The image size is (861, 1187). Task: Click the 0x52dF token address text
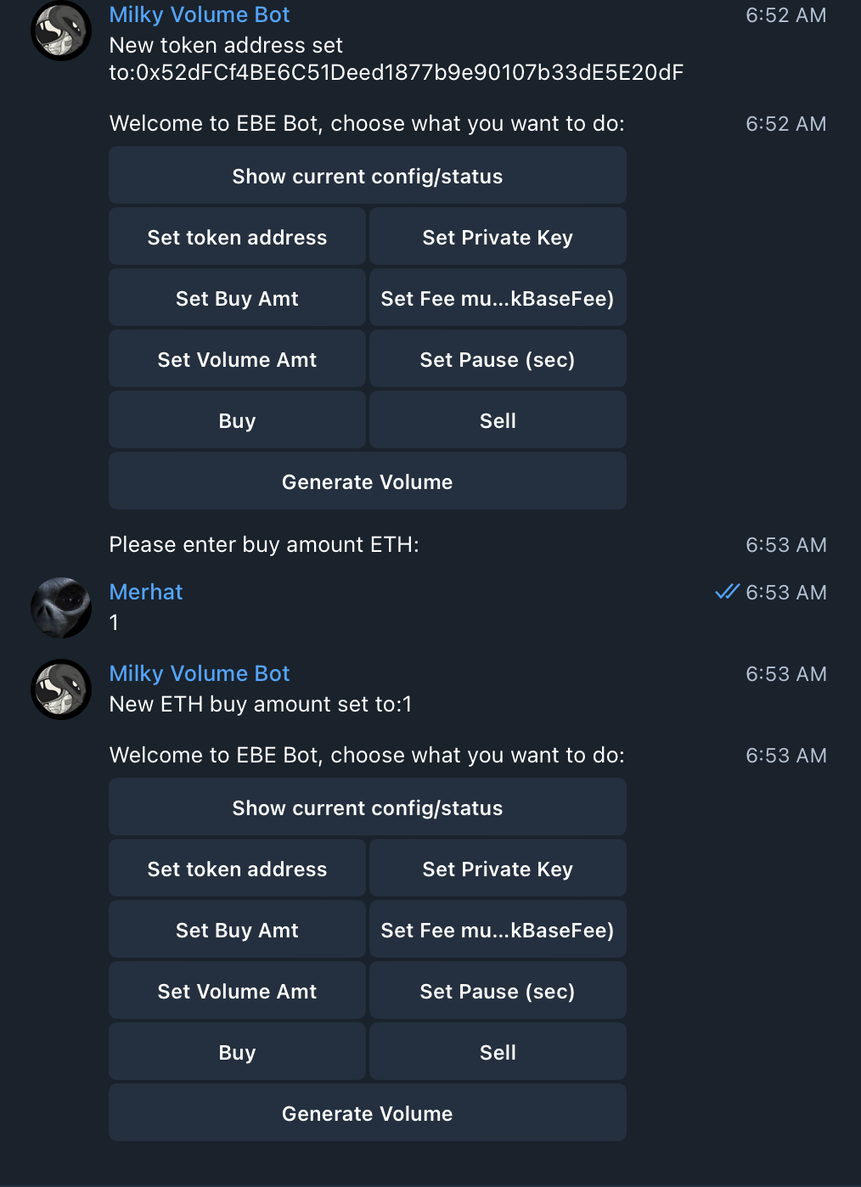(409, 73)
